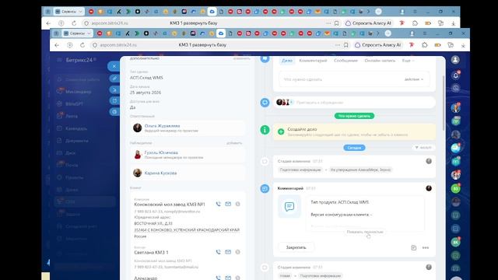
Task: Click the email icon for Коноковский мол.завод КМЗ №1
Action: [x=228, y=204]
